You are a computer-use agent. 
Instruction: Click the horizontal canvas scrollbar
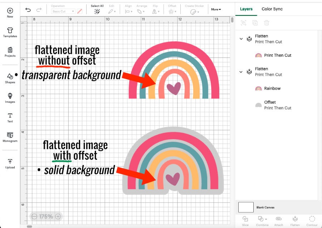29,227
